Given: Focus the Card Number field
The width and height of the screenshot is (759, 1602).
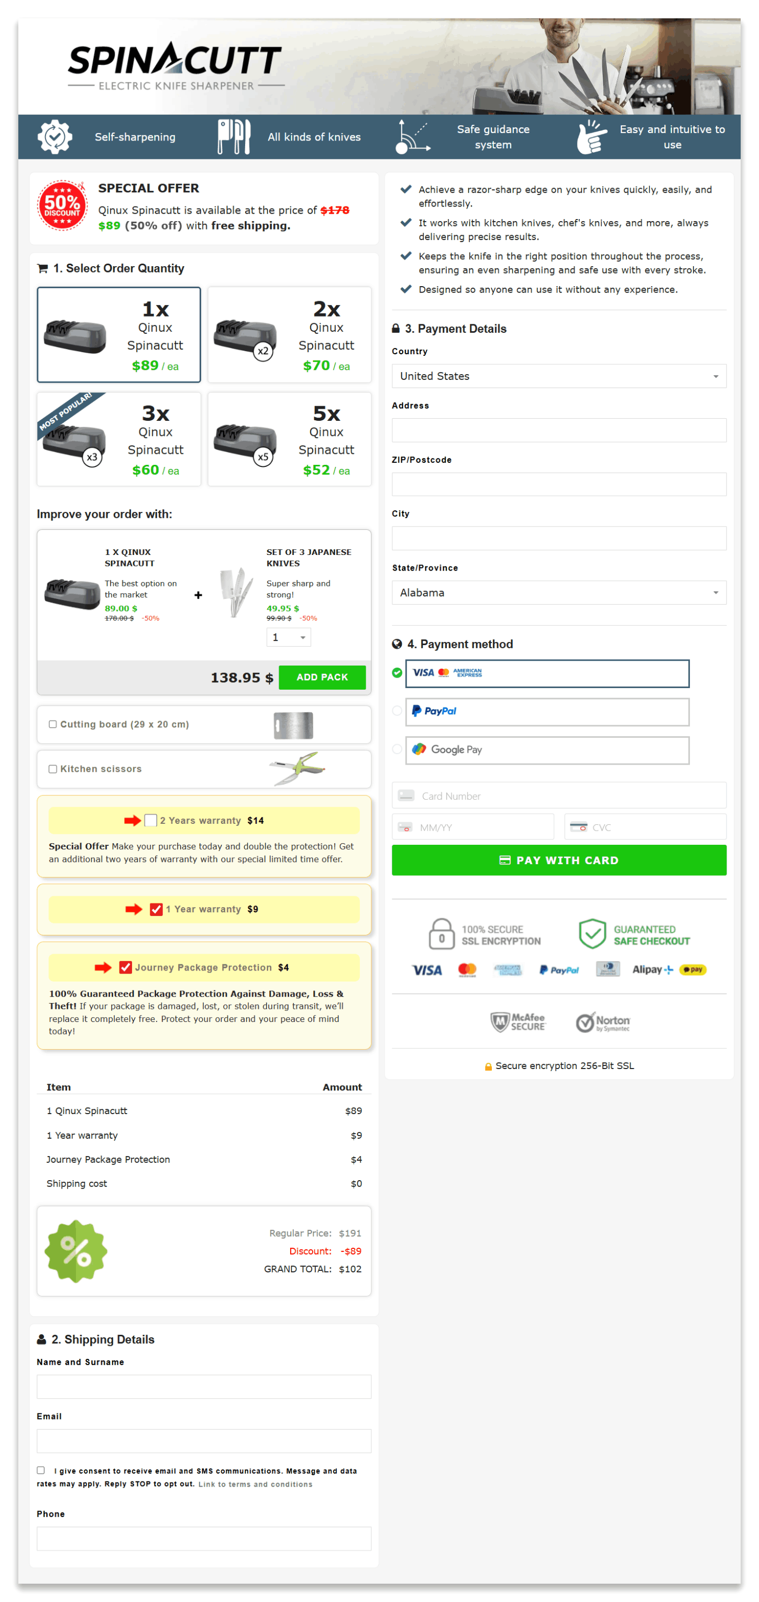Looking at the screenshot, I should point(559,795).
